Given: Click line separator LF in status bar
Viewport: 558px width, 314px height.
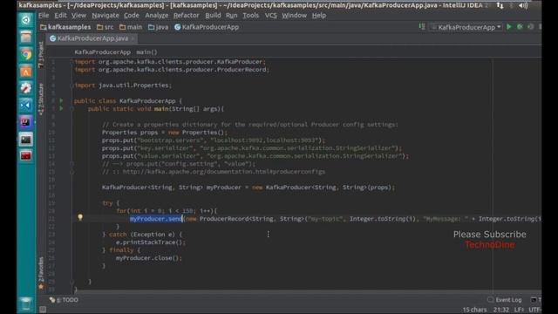Looking at the screenshot, I should click(x=519, y=310).
